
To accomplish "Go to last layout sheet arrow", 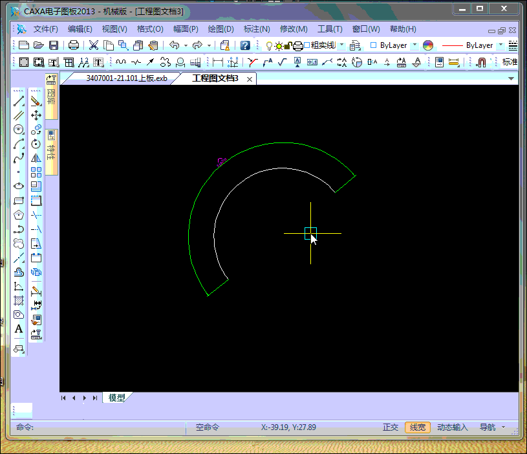I will coord(95,398).
